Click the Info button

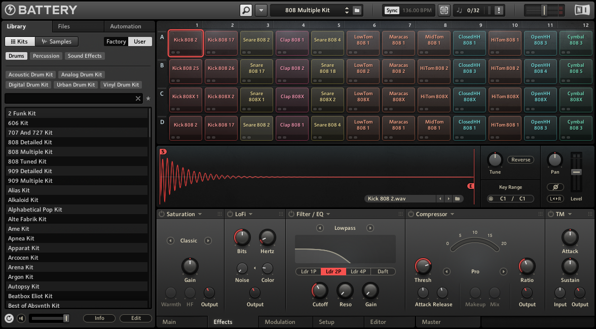pyautogui.click(x=99, y=318)
